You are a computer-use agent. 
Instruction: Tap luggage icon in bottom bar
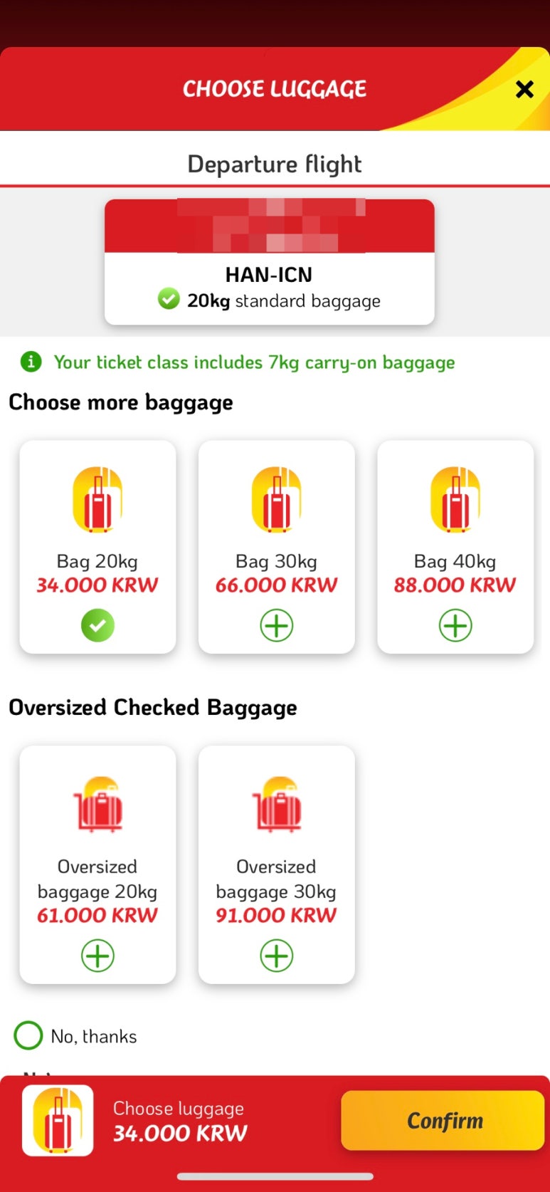point(58,1120)
